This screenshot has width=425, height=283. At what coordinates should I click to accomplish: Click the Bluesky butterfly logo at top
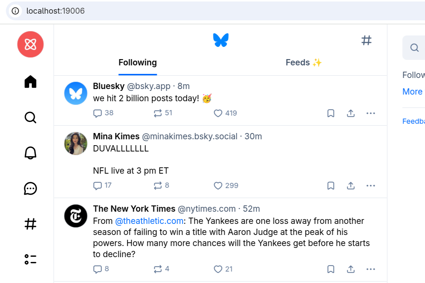point(221,40)
